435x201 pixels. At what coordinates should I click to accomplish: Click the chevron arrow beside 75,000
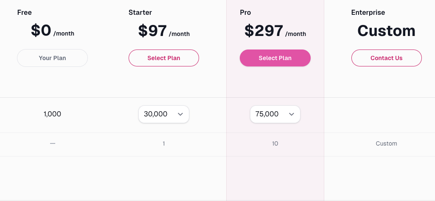point(292,114)
